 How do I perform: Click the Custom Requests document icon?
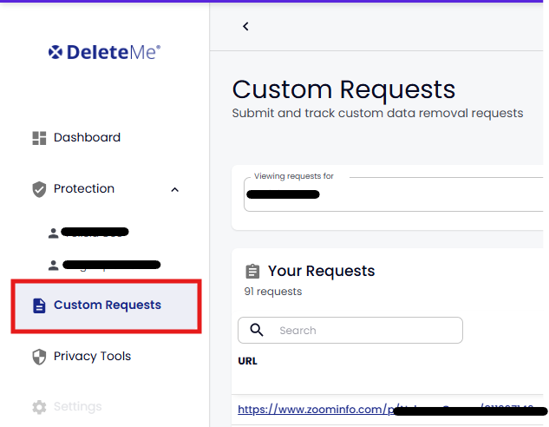pos(39,305)
